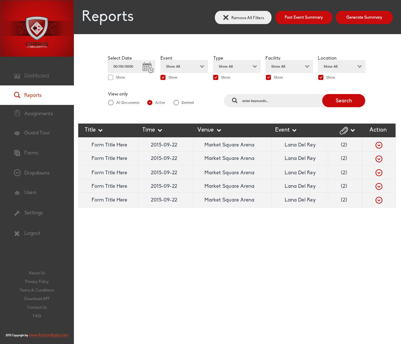Click the Generate Summary button
401x344 pixels.
(x=364, y=17)
